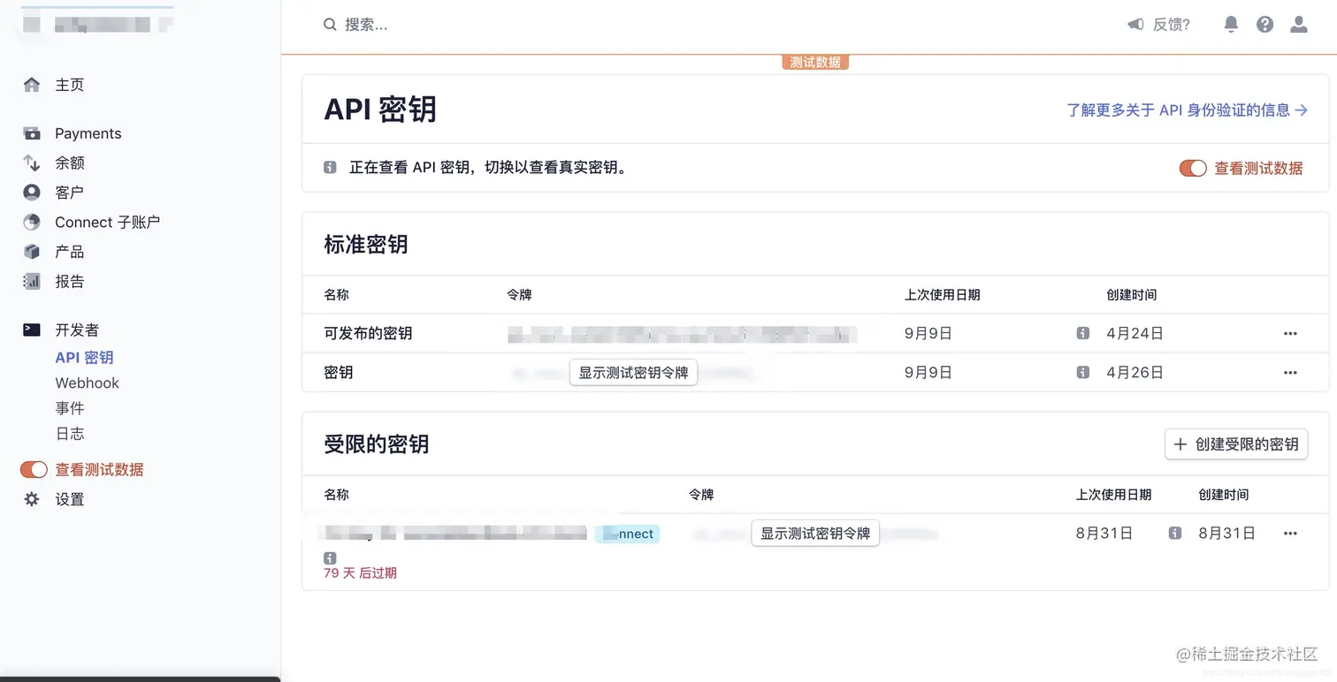Select API 密钥 submenu item
1337x682 pixels.
click(x=84, y=358)
